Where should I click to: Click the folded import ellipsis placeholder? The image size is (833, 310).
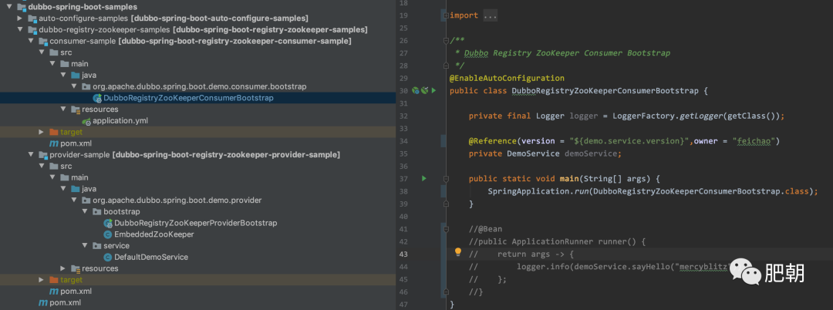(491, 15)
